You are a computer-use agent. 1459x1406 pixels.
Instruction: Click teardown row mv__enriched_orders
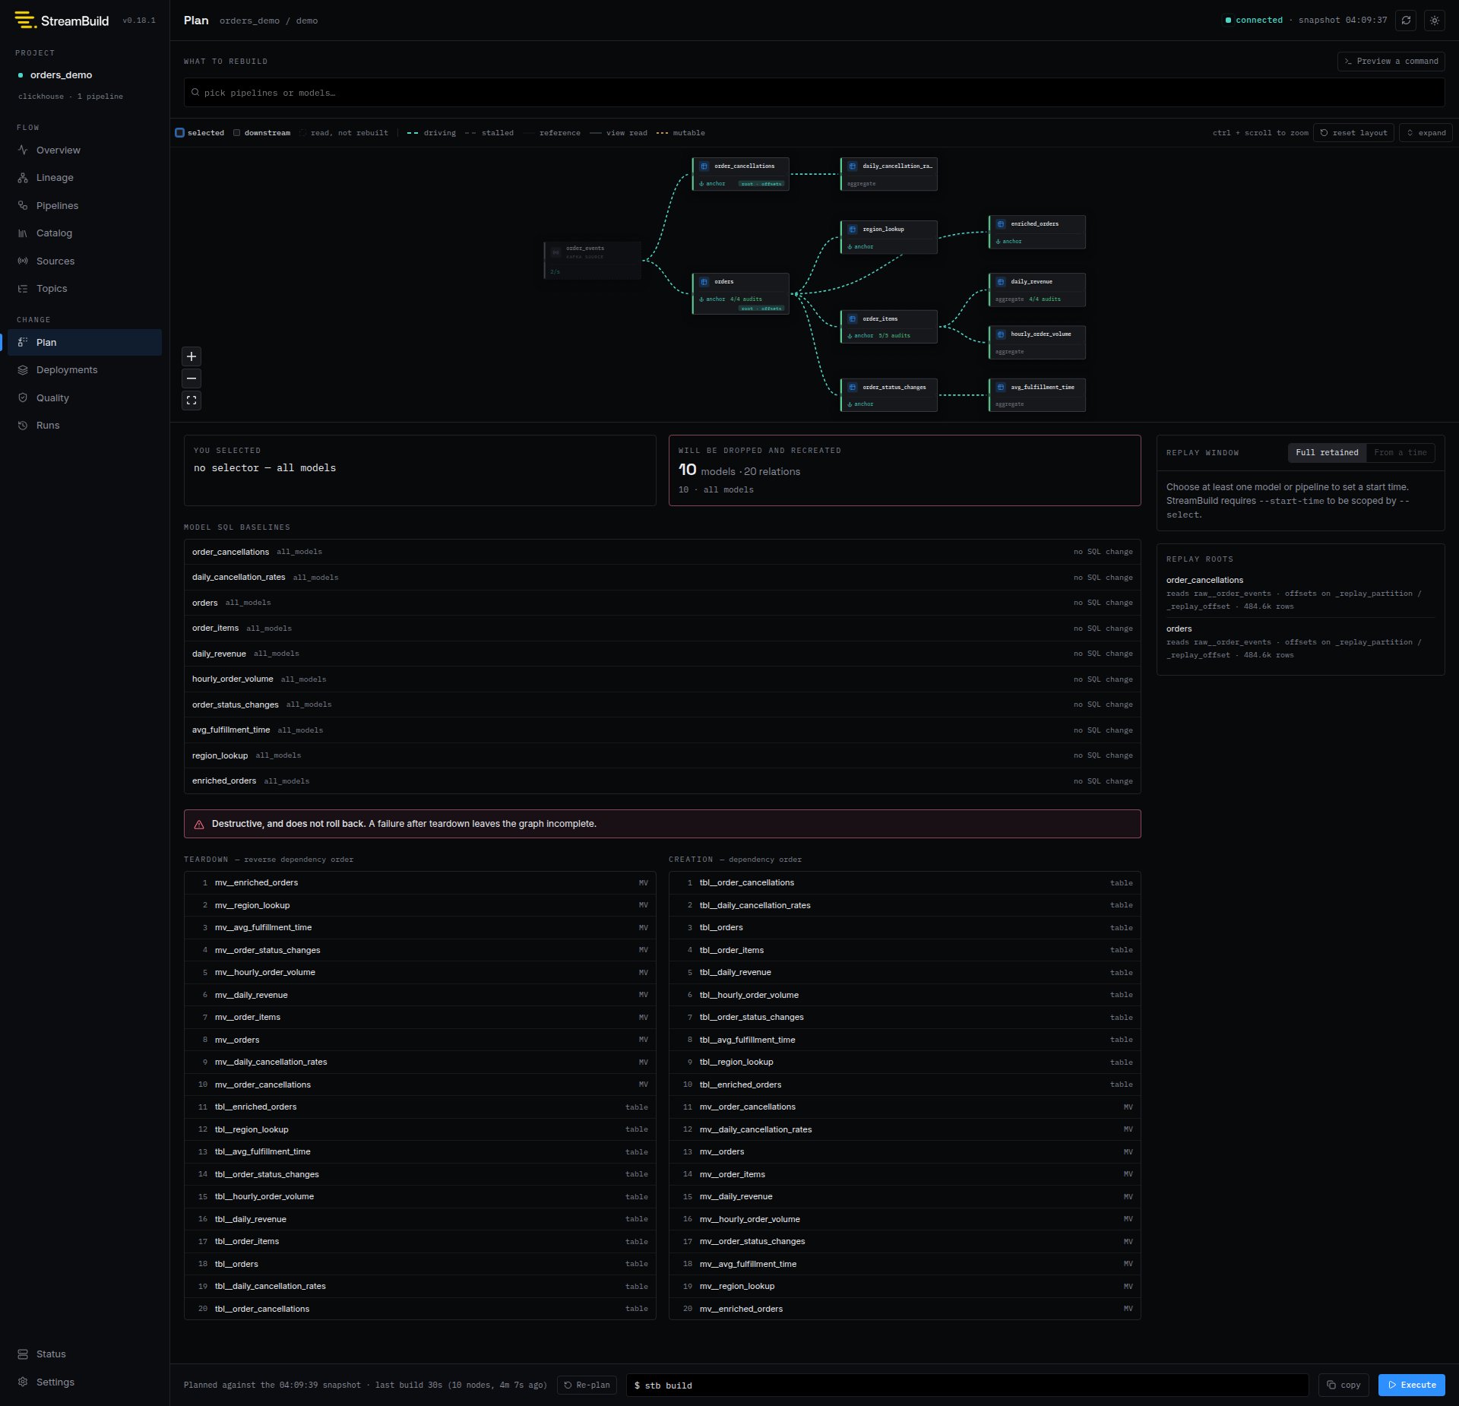(420, 883)
